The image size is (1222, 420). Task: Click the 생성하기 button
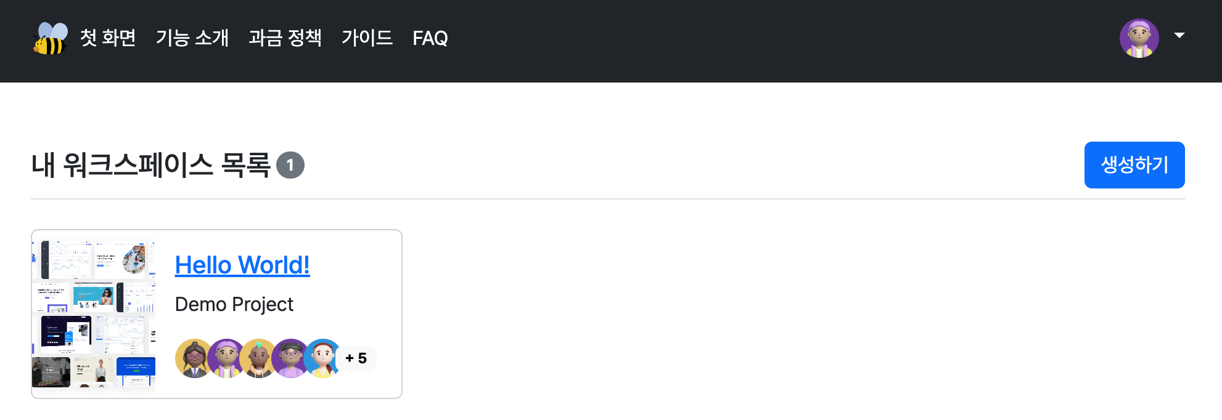pos(1134,165)
